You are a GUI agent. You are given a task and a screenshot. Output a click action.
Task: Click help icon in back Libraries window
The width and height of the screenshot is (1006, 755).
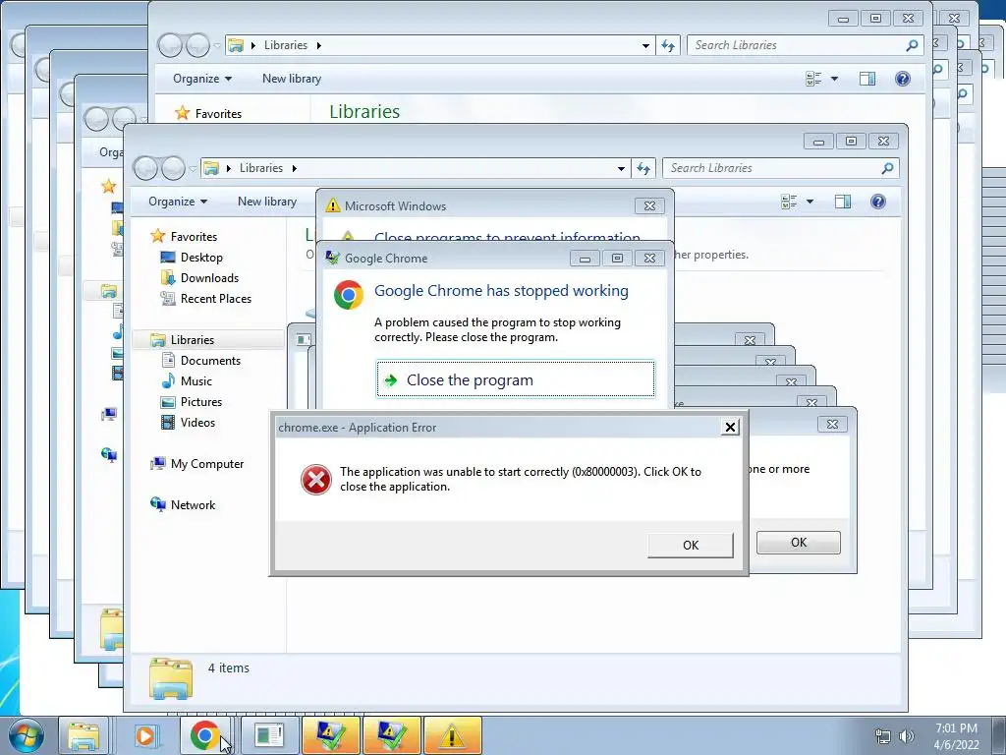pyautogui.click(x=902, y=79)
